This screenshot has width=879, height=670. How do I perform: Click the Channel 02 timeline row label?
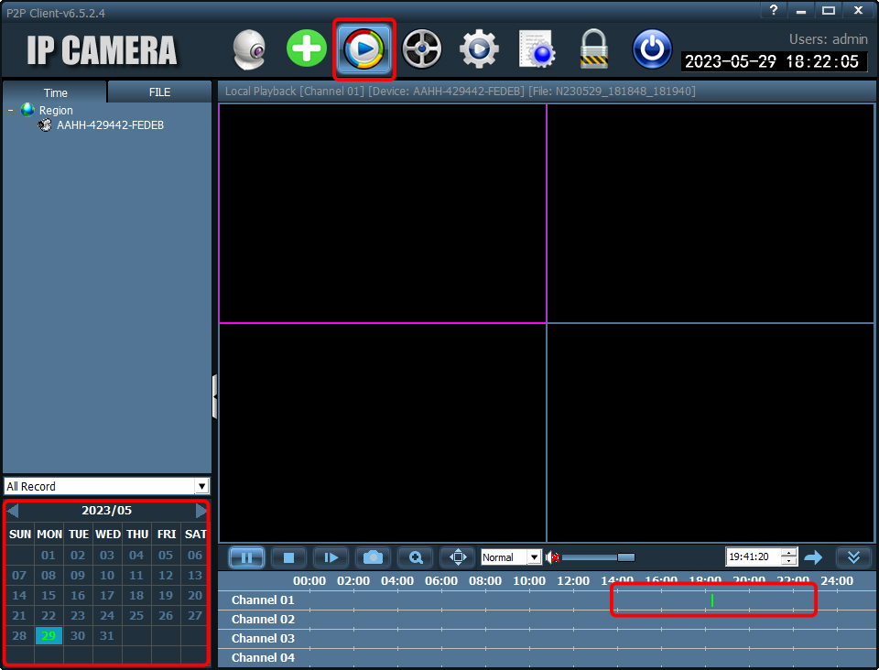point(263,619)
